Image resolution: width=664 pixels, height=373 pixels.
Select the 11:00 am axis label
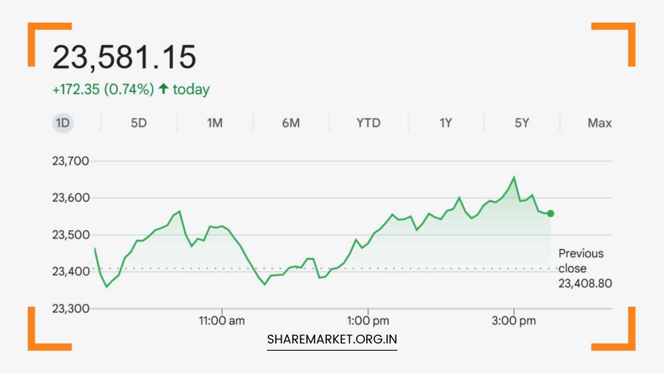click(223, 321)
